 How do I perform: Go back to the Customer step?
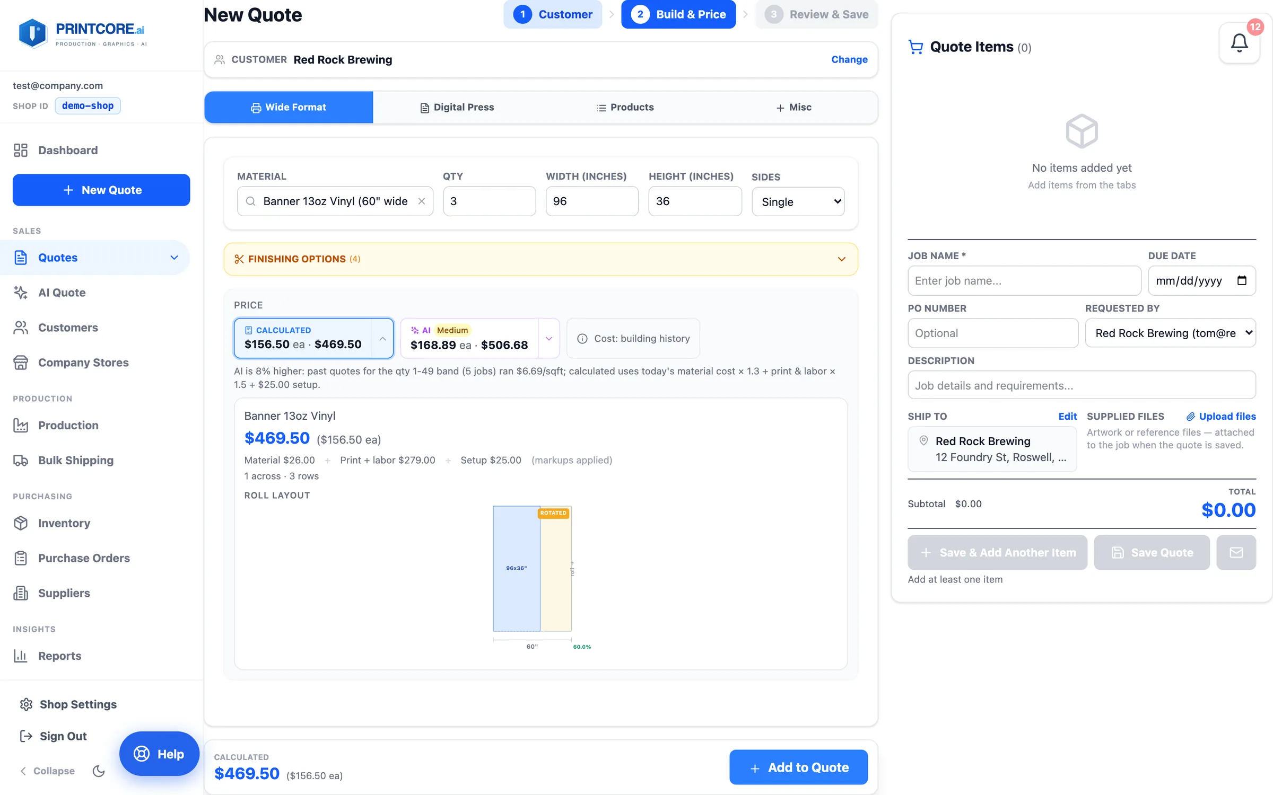[553, 14]
